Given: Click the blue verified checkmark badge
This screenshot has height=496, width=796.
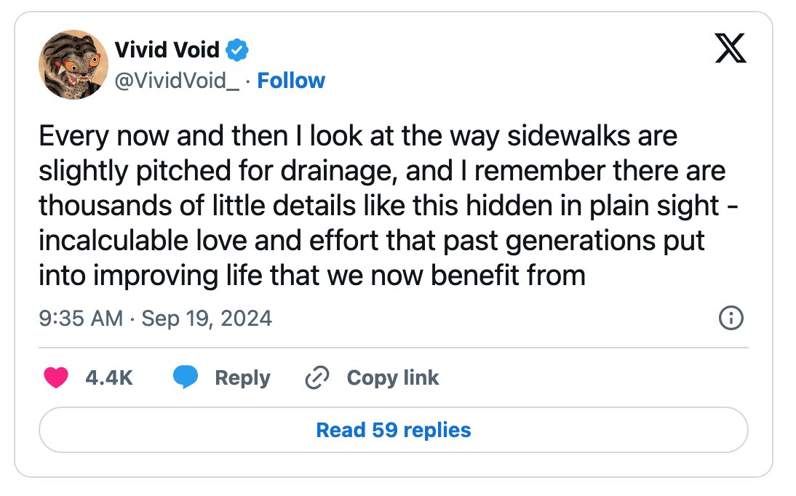Looking at the screenshot, I should point(237,49).
